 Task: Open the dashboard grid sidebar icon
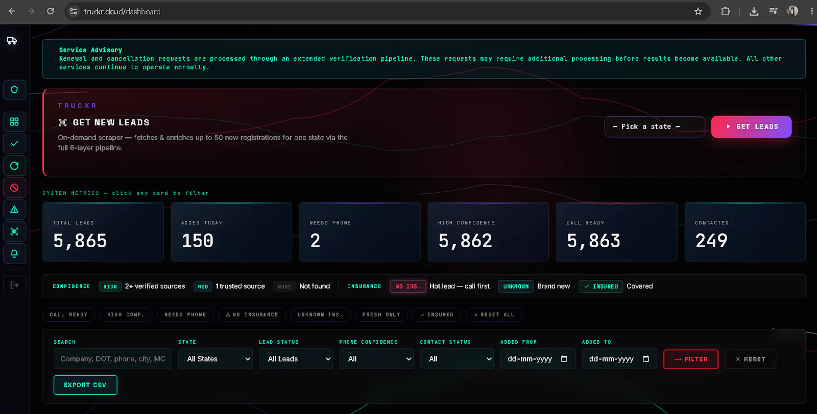[14, 121]
